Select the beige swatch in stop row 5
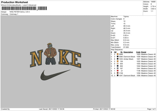The image size is (157, 111). 118,64
